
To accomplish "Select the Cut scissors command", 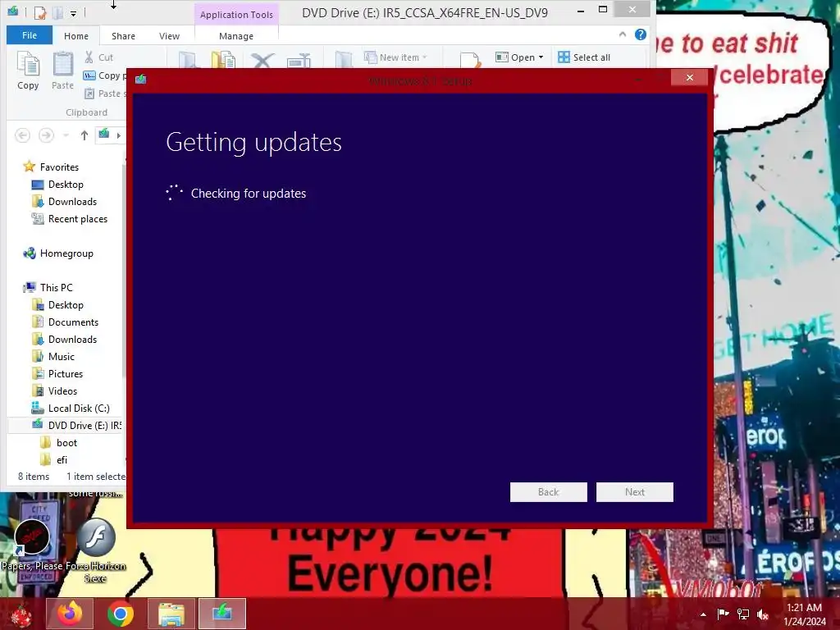I will pos(98,57).
